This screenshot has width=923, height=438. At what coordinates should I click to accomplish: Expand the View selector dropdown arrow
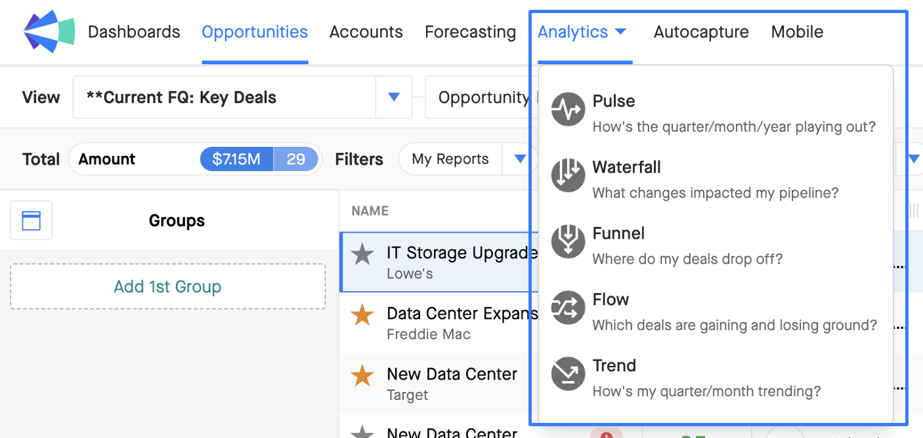coord(394,97)
